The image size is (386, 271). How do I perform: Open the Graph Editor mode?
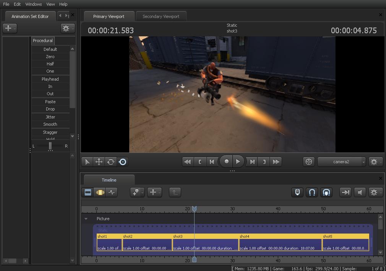(112, 192)
